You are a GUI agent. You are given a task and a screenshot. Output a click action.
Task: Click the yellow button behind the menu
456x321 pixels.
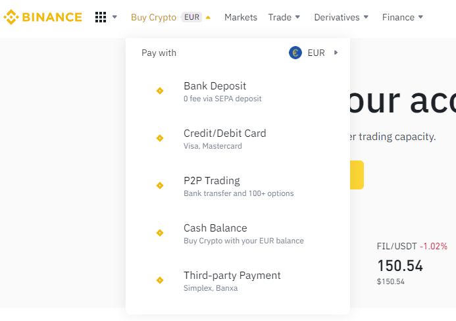(357, 175)
